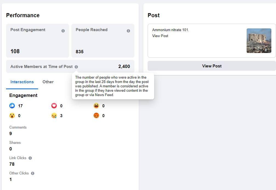Screen dimensions: 276x190
Task: Click the Post Engagement info icon
Action: 63,31
